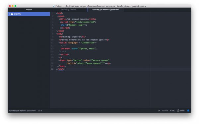The height and width of the screenshot is (124, 199).
Task: Select the 'Пример для первого урока.html' tab
Action: tap(105, 10)
